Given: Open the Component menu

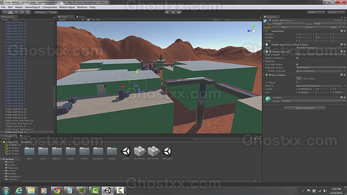Looking at the screenshot, I should pos(50,7).
